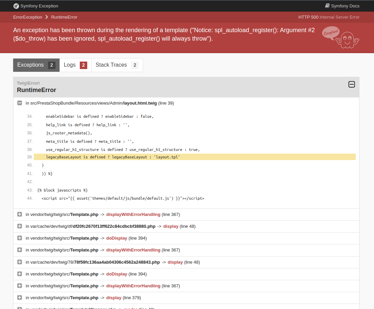The width and height of the screenshot is (374, 309).
Task: Switch to the Stack Traces tab
Action: click(117, 65)
